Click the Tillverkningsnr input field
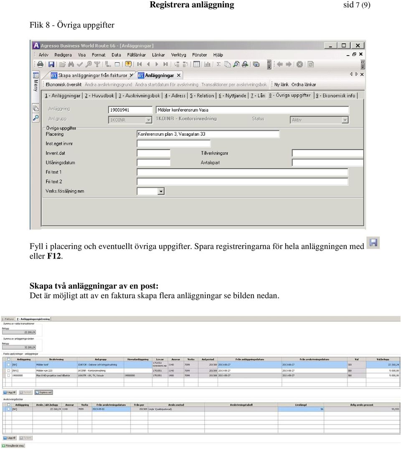This screenshot has height=449, width=401. coord(327,153)
